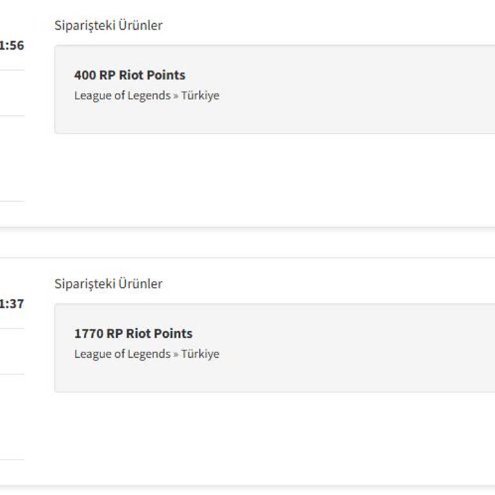
Task: Open the 400 RP Riot Points product title
Action: 130,75
